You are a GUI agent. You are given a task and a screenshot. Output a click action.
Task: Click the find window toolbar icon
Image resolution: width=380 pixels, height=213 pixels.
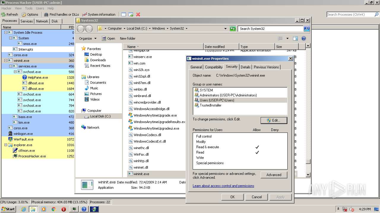tap(123, 14)
